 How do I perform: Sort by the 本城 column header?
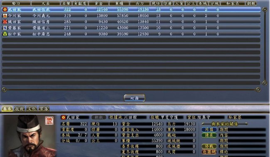[x=203, y=3]
